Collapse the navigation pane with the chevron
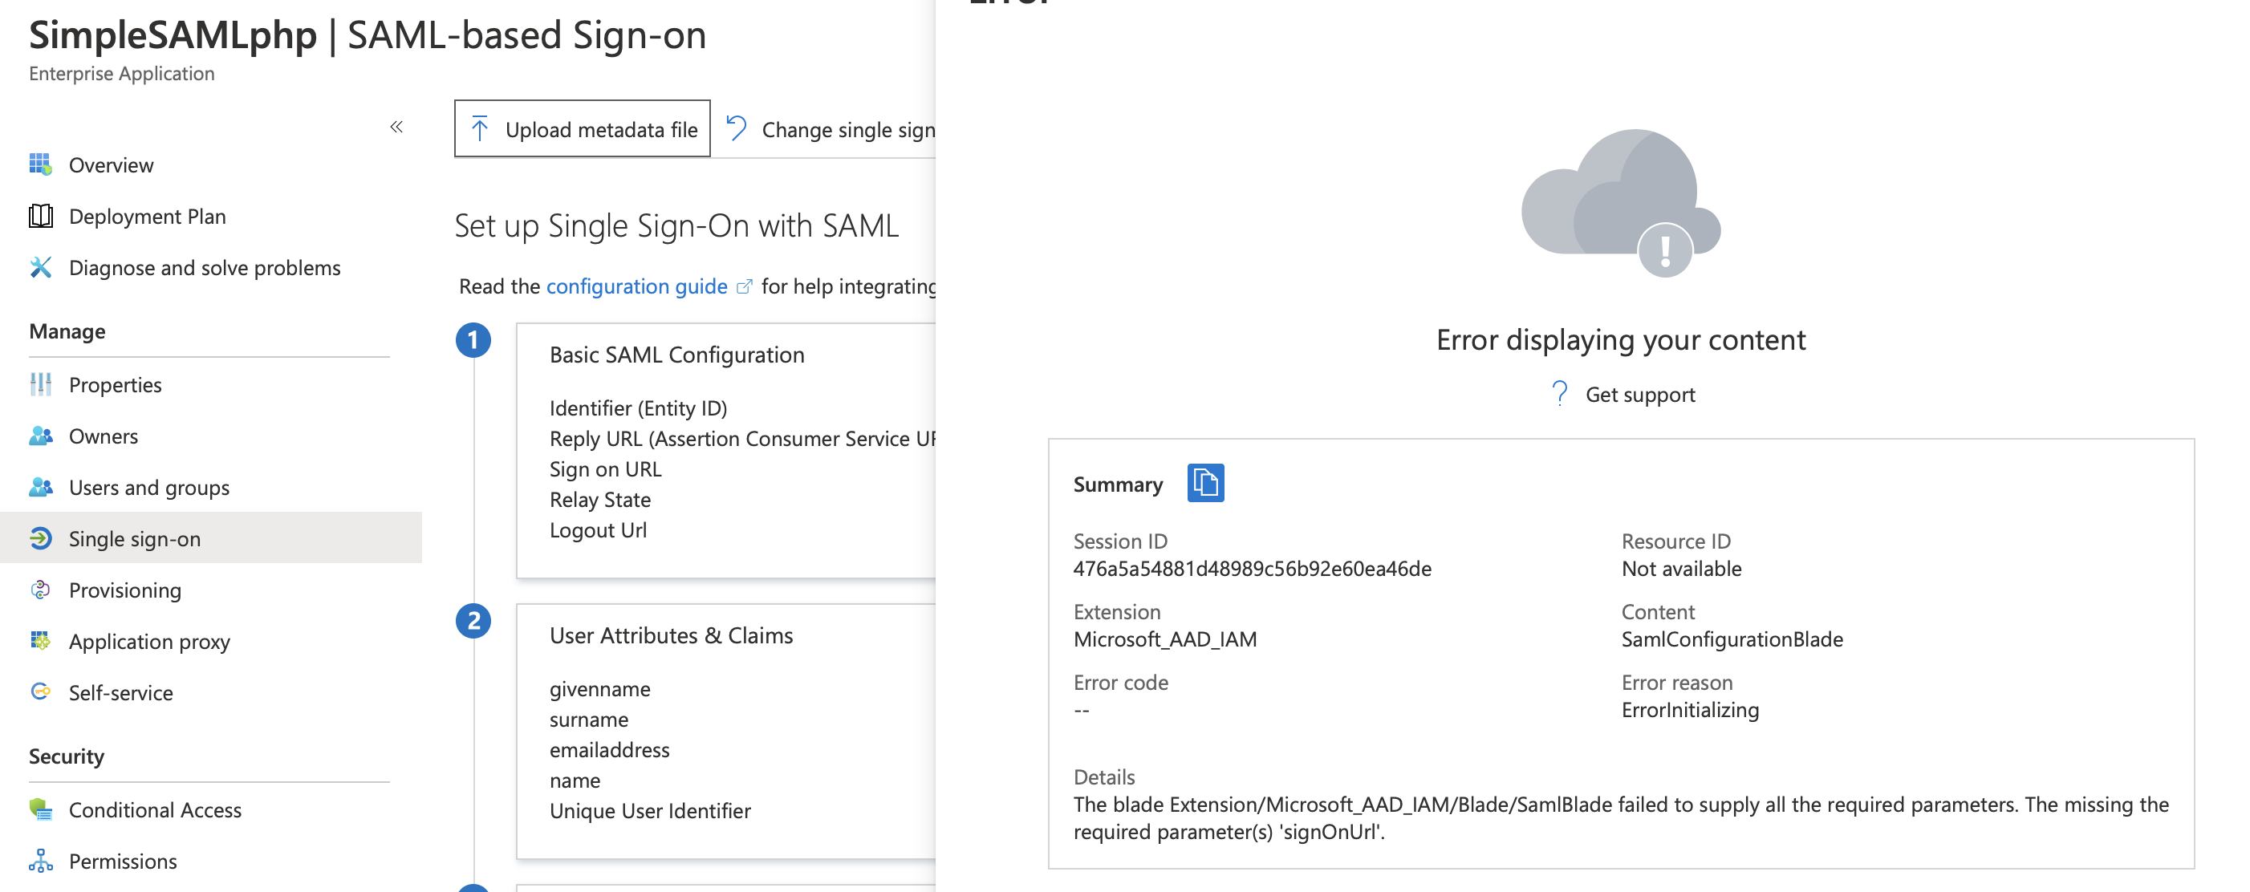 click(397, 127)
